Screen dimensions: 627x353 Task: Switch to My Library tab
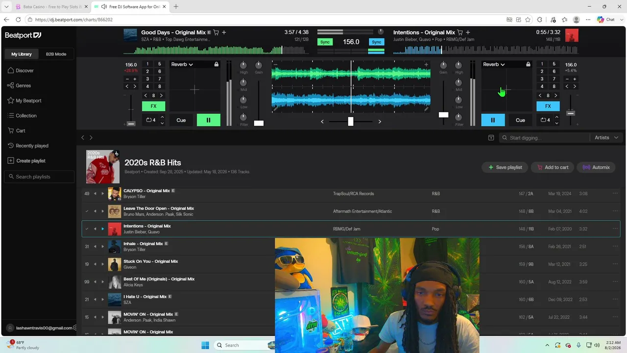(22, 54)
